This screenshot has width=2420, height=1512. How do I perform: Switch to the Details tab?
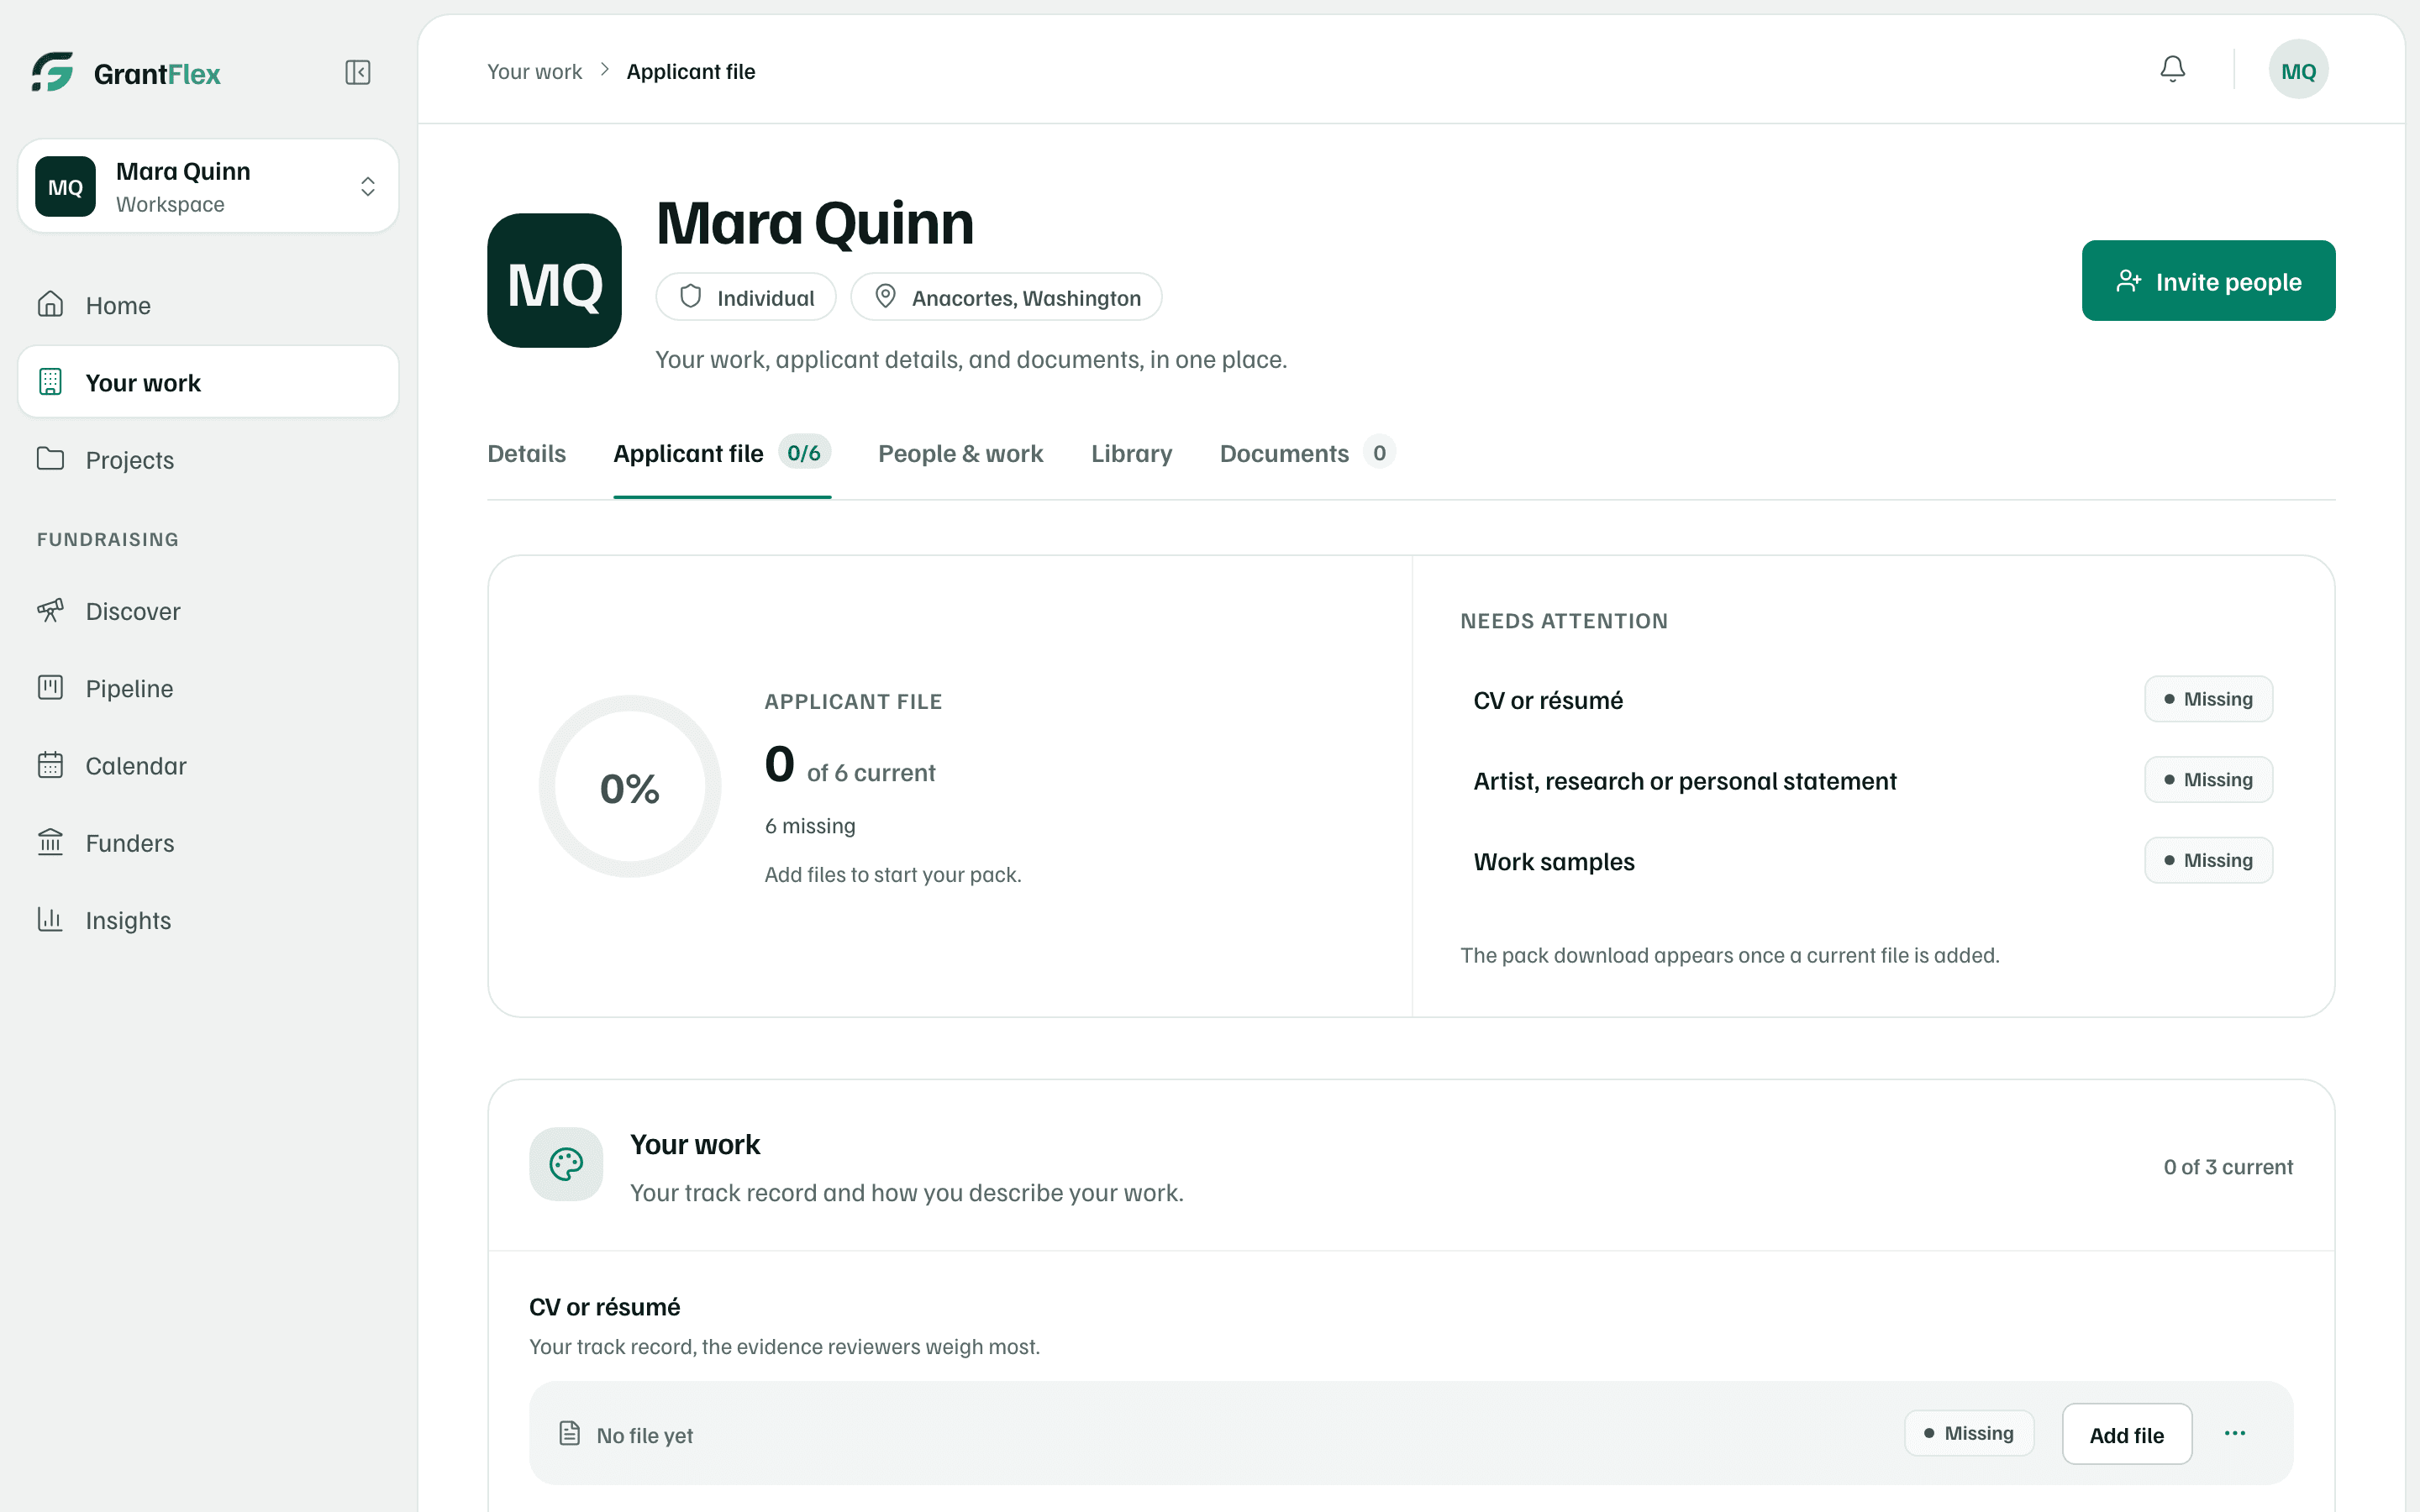(x=526, y=453)
